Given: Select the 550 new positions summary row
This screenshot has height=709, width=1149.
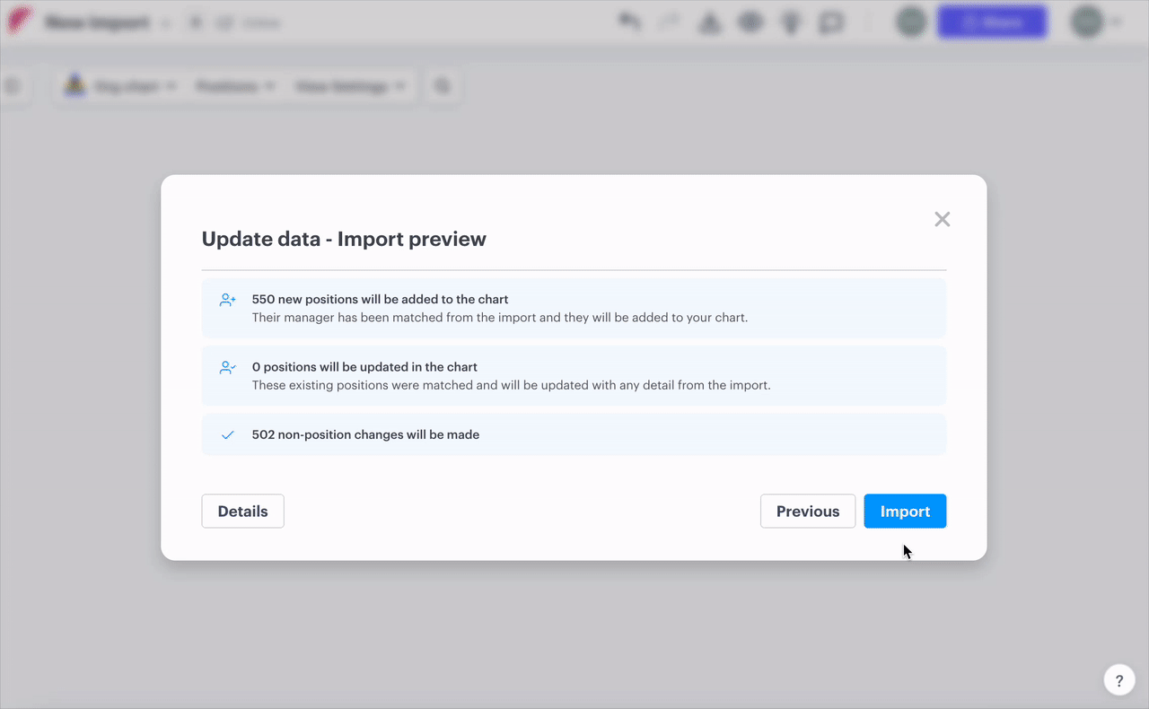Looking at the screenshot, I should (x=574, y=308).
